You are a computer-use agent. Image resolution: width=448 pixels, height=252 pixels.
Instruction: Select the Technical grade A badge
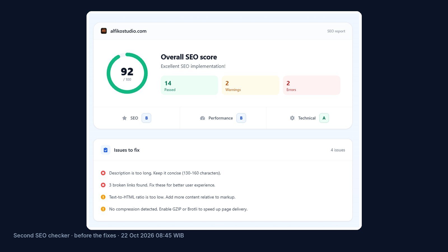pyautogui.click(x=324, y=118)
